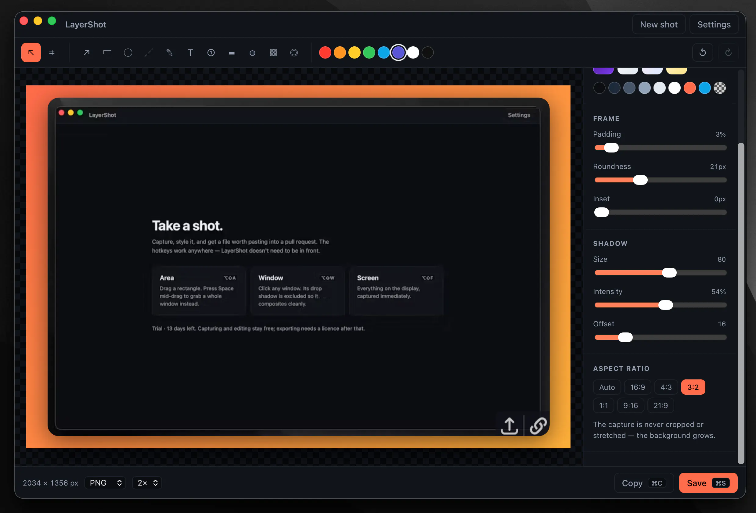Adjust the shadow Offset slider
The height and width of the screenshot is (513, 756).
(661, 337)
